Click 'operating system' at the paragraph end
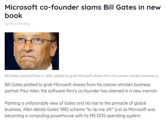This screenshot has width=167, height=125. click(124, 116)
